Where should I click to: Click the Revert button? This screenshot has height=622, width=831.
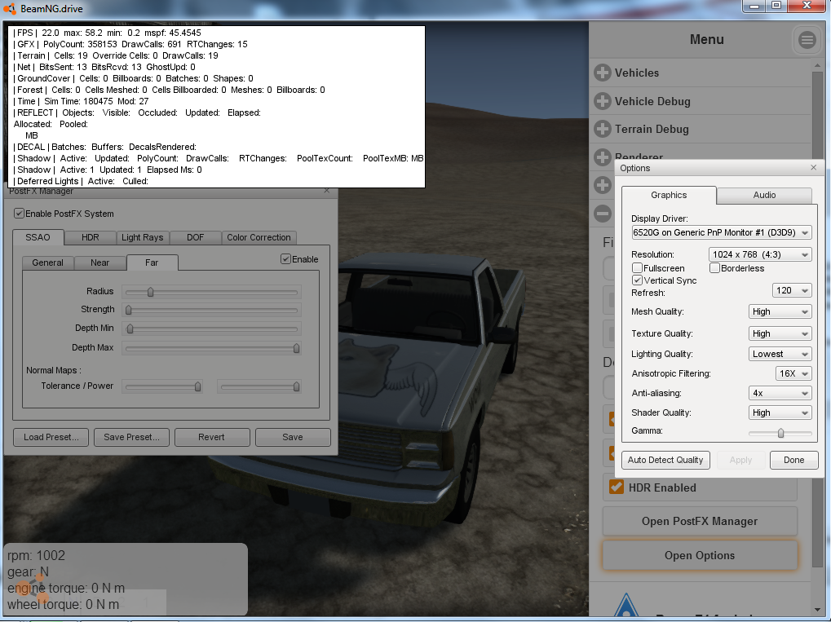tap(212, 437)
